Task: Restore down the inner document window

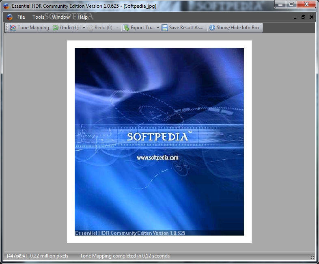Action: coord(303,17)
